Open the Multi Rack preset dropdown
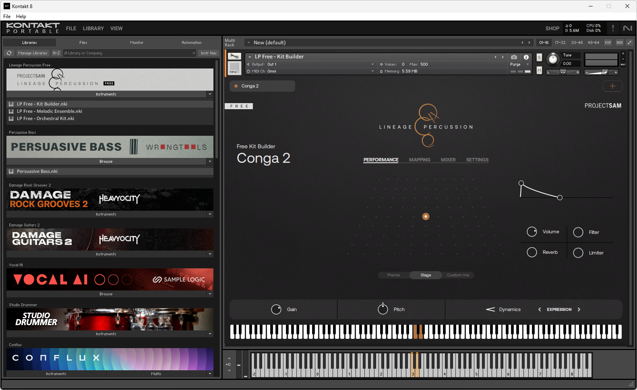This screenshot has height=390, width=637. [x=248, y=42]
